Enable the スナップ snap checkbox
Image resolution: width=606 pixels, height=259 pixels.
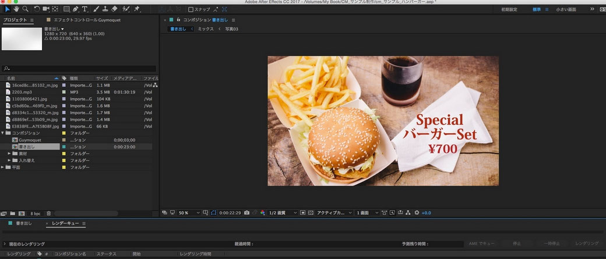click(x=191, y=9)
